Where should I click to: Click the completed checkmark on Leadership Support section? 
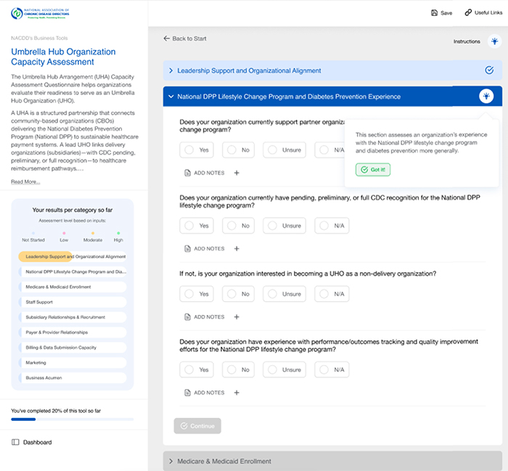click(489, 70)
